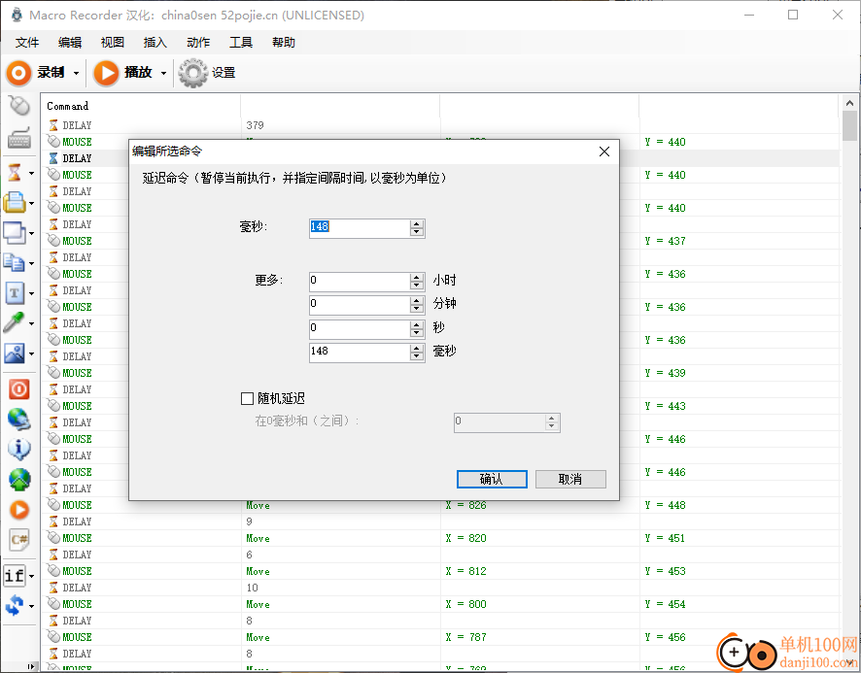The image size is (861, 673).
Task: Click the globe with green arrow icon
Action: click(x=19, y=480)
